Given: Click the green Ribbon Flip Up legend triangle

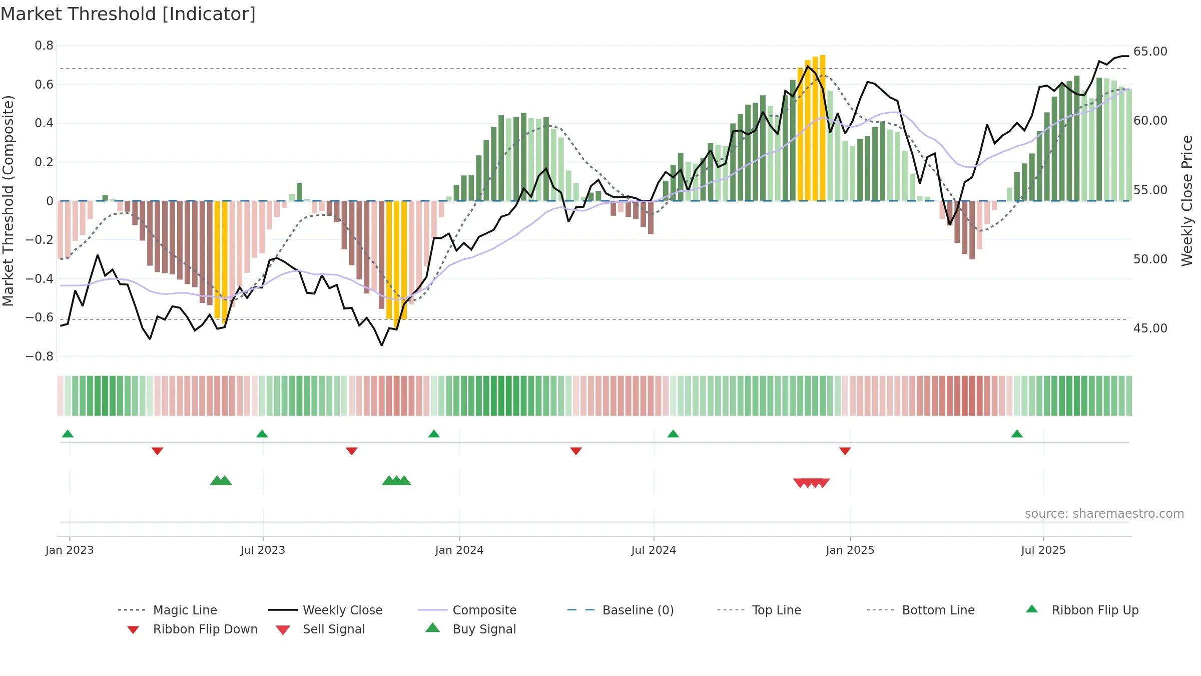Looking at the screenshot, I should click(x=1032, y=609).
